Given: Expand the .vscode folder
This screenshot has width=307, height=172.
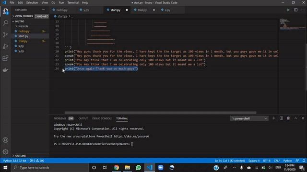Looking at the screenshot, I should [24, 26].
